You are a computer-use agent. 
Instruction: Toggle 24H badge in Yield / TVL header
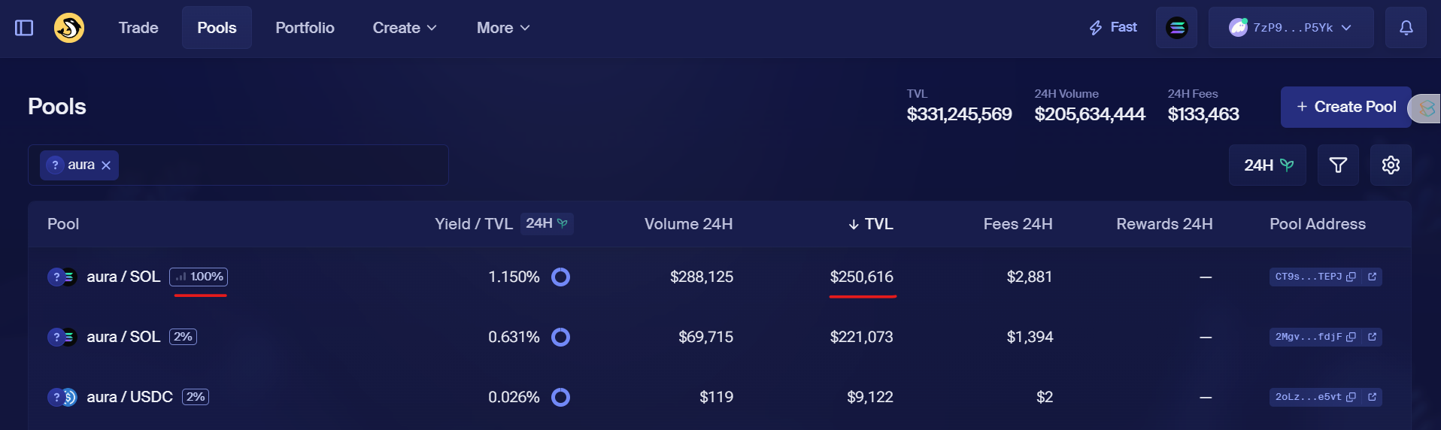[x=547, y=223]
